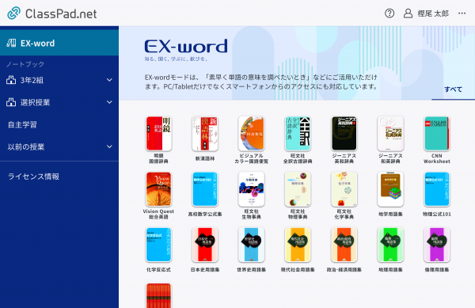Screen dimensions: 475x308
Task: Open the 旺文社 全訳古語辞典 book
Action: click(x=298, y=134)
